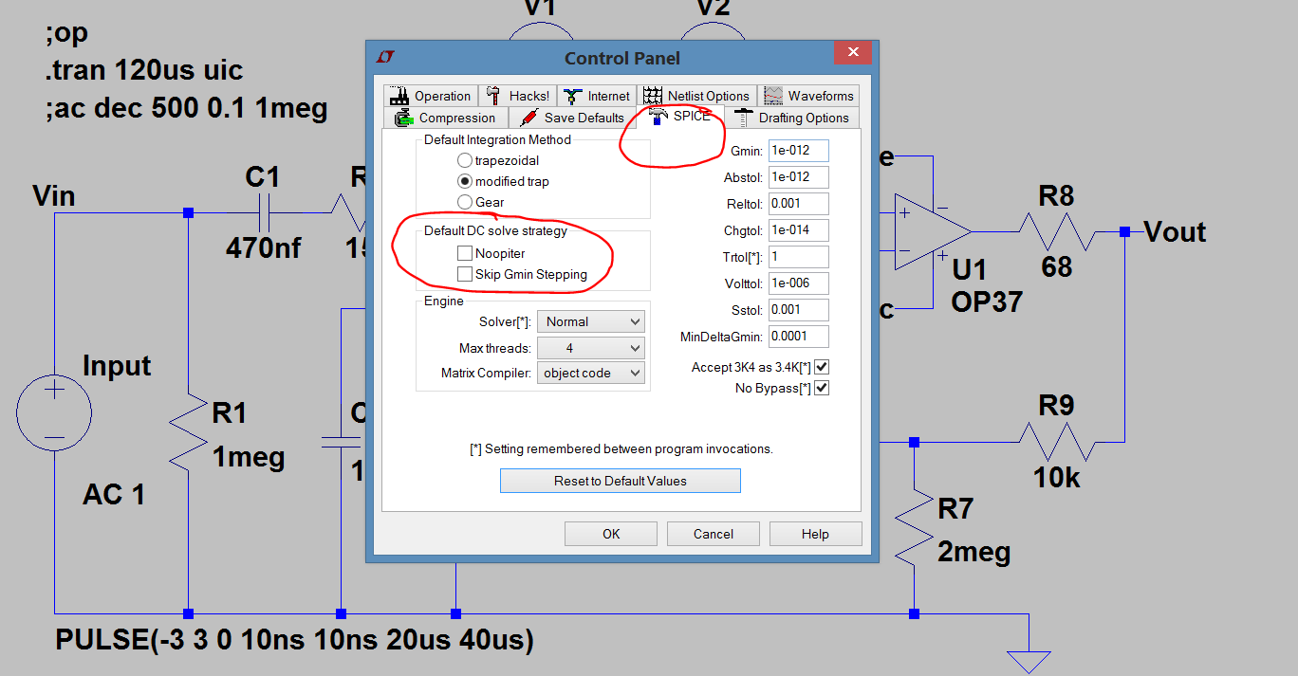Screen dimensions: 1298x676
Task: Select Gear integration method
Action: 464,202
